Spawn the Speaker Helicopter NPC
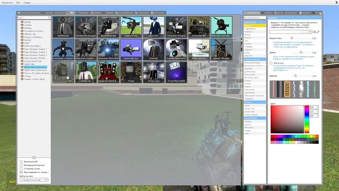The width and height of the screenshot is (339, 191). point(221,49)
